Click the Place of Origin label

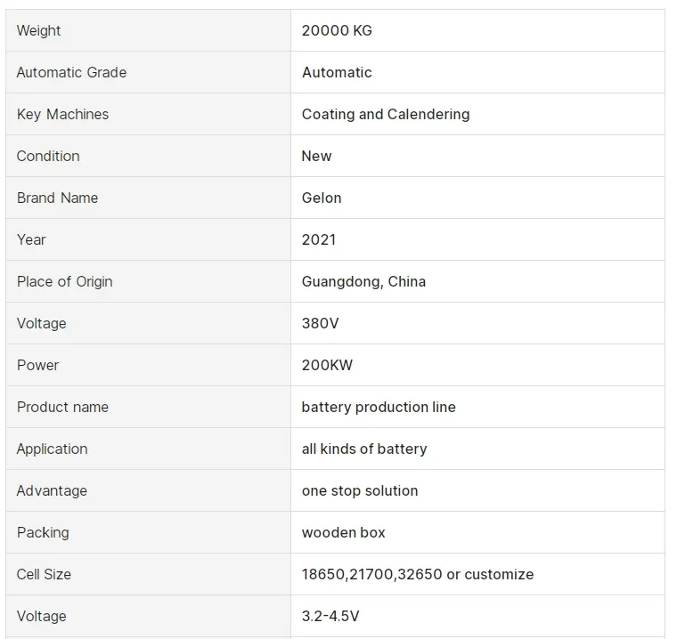click(64, 281)
